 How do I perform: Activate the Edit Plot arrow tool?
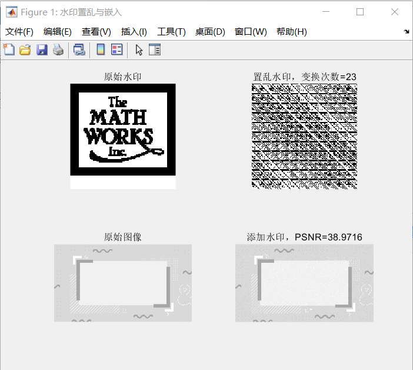pyautogui.click(x=139, y=49)
